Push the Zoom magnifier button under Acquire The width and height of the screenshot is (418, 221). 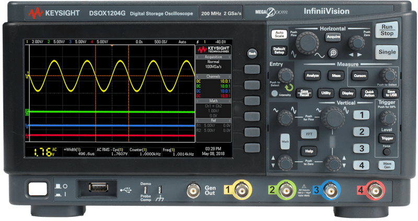click(x=333, y=53)
